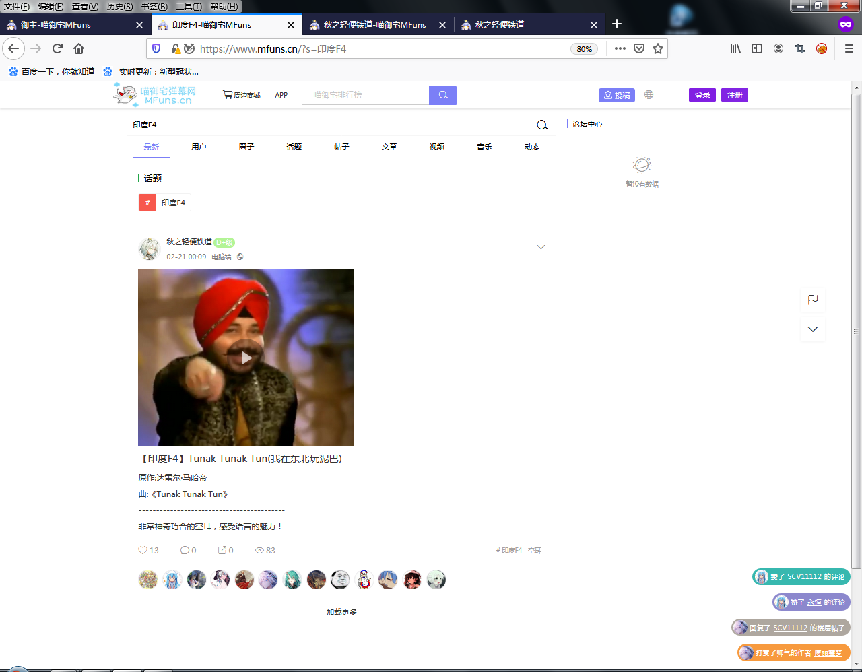The width and height of the screenshot is (862, 672).
Task: Reload the page with the refresh button
Action: click(57, 48)
